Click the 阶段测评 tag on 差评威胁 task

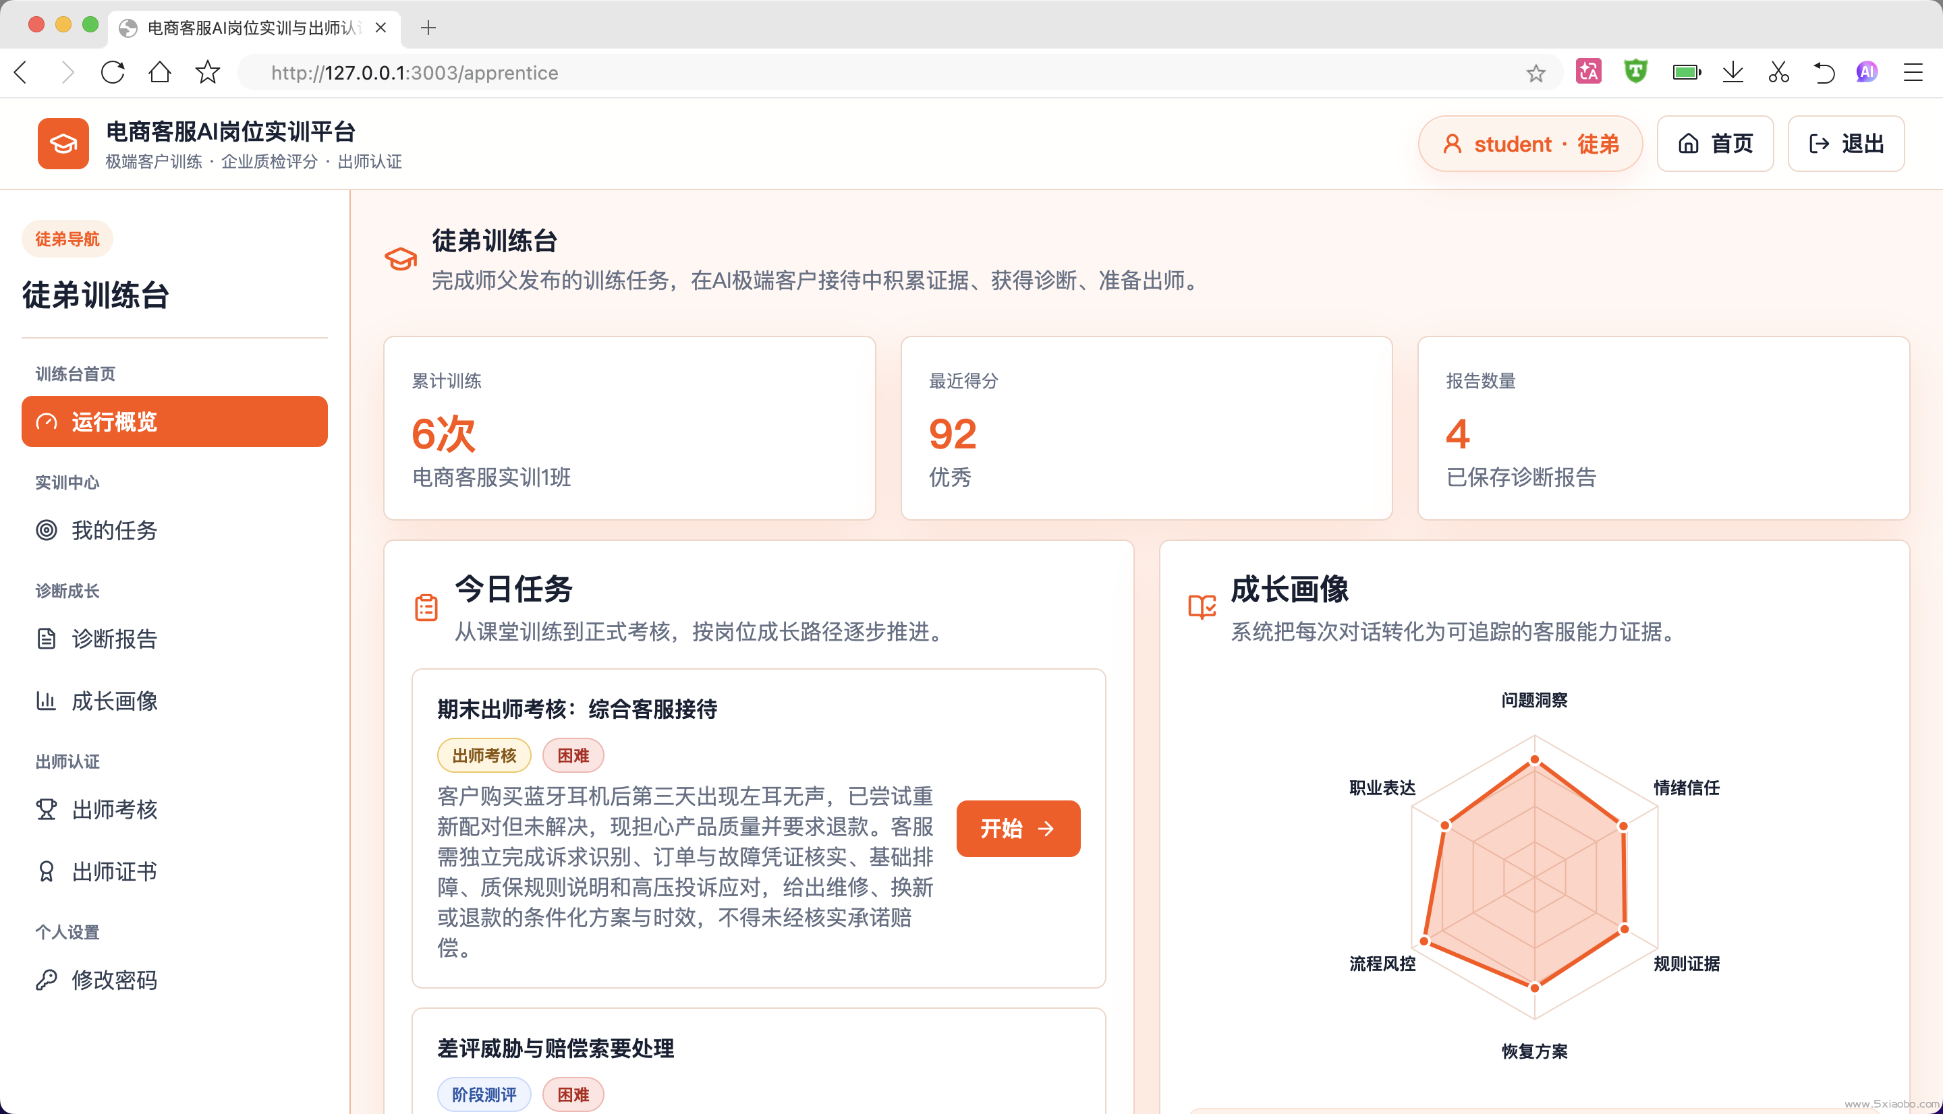(x=484, y=1095)
